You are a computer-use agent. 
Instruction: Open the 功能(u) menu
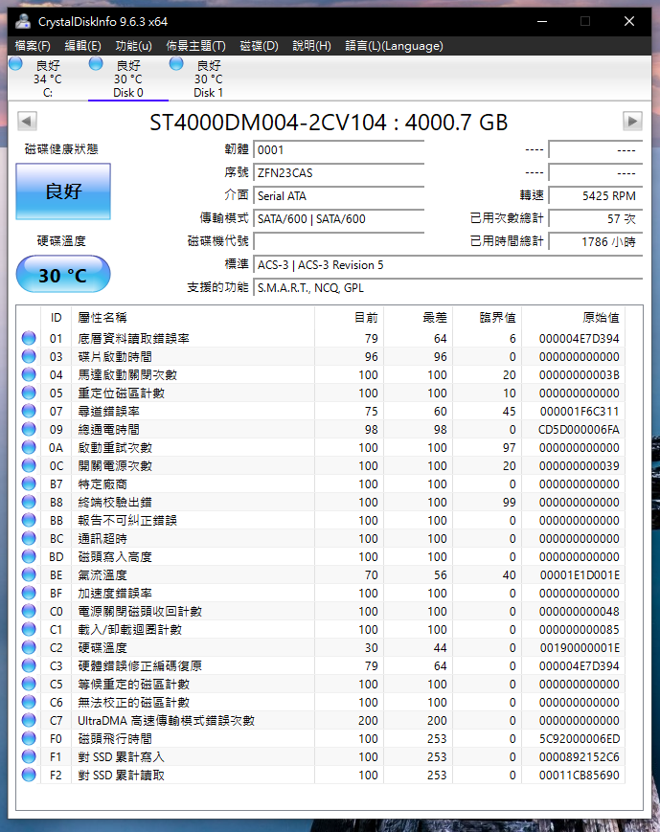[134, 46]
